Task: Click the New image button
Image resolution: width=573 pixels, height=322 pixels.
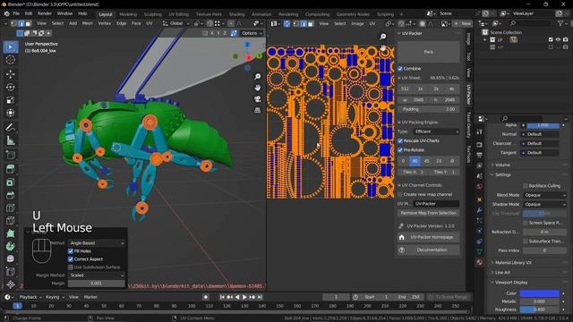Action: pyautogui.click(x=463, y=23)
